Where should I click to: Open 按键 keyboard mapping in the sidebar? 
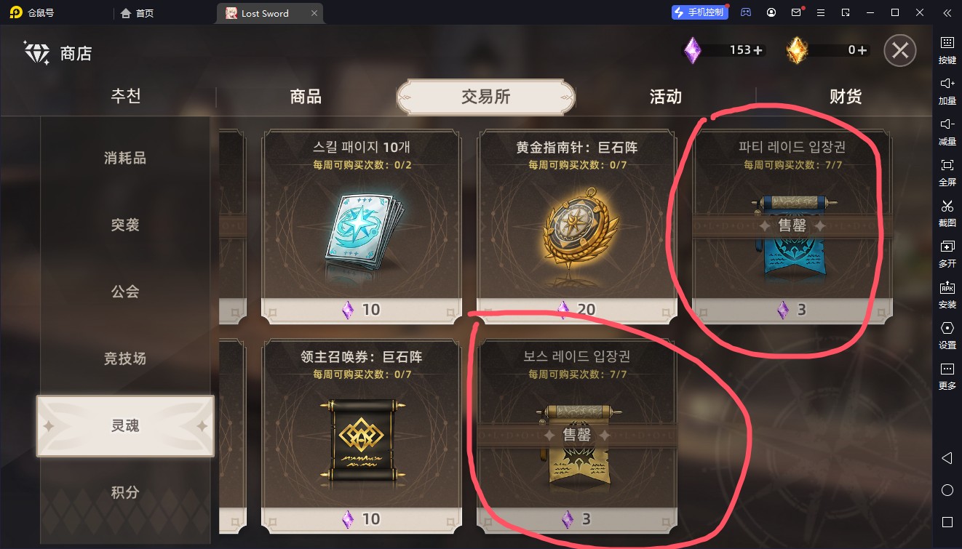click(947, 49)
